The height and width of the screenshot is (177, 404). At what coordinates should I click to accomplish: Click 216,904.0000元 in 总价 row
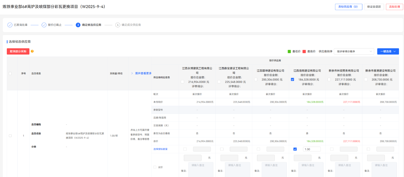[205, 141]
